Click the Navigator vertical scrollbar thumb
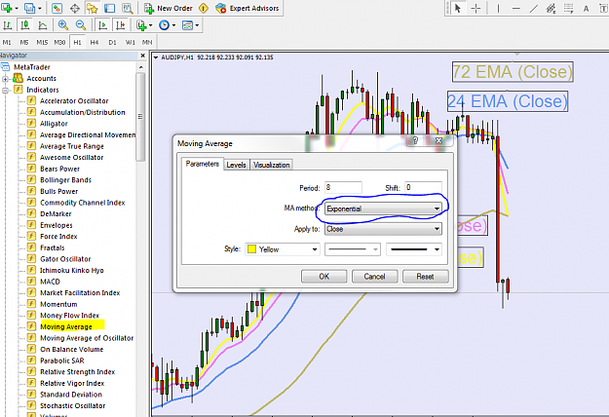The width and height of the screenshot is (609, 417). click(x=140, y=117)
